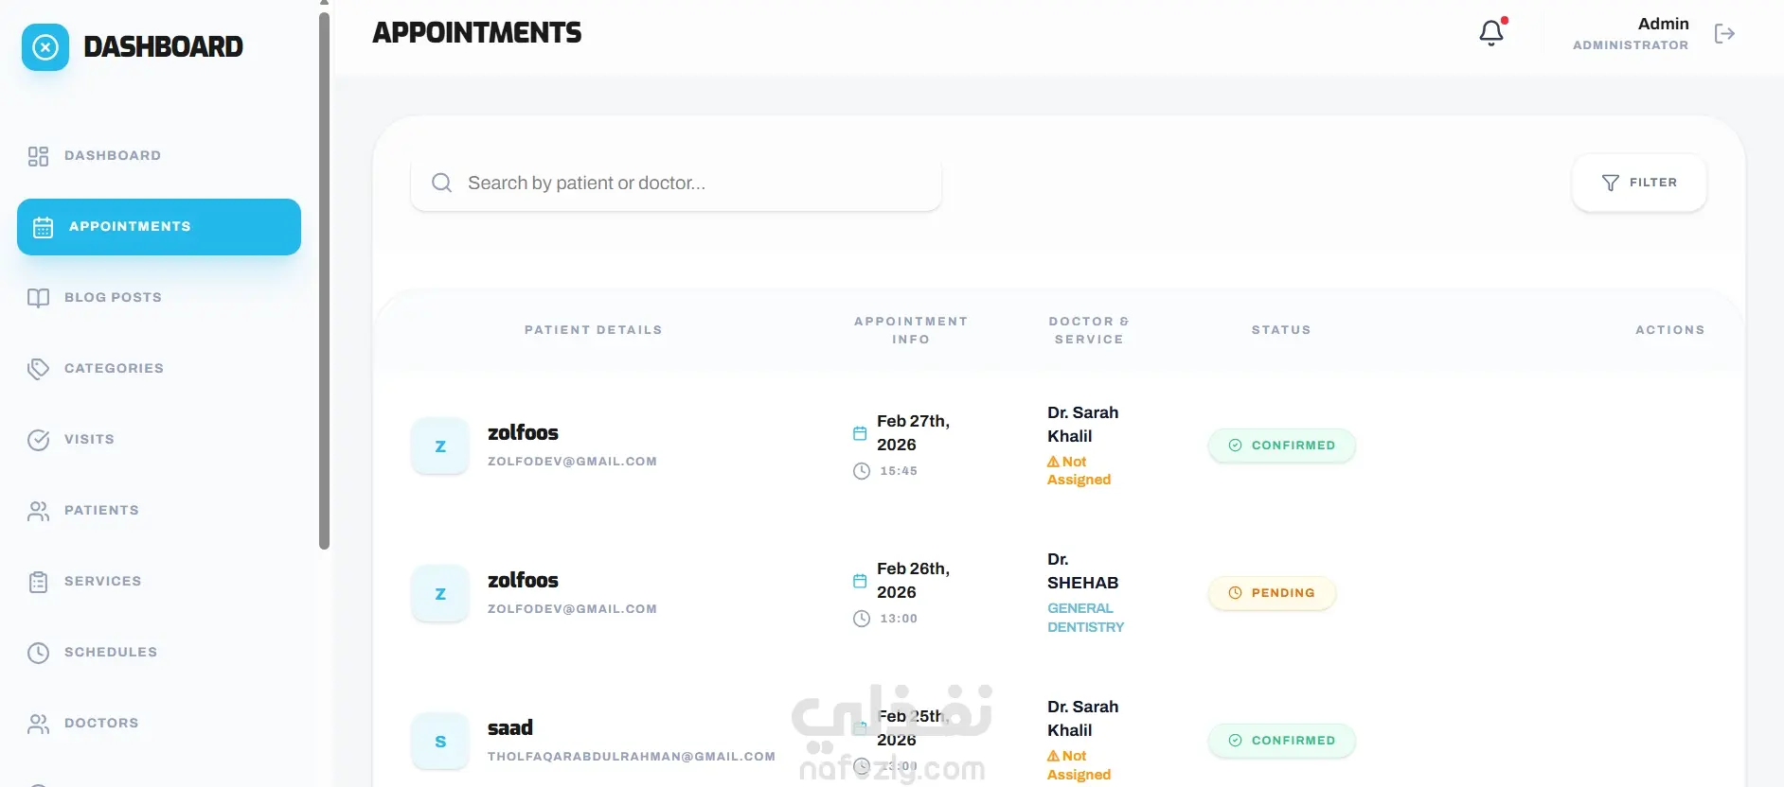Viewport: 1784px width, 787px height.
Task: Click the sidebar vertical scrollbar
Action: 324,280
